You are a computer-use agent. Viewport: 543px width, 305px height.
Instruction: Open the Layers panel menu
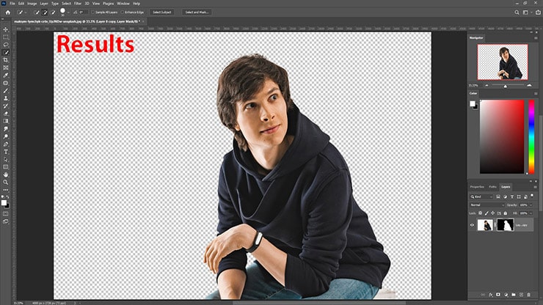[x=536, y=187]
